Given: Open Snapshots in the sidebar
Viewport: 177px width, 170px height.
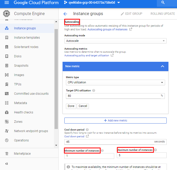Looking at the screenshot, I should 21,66.
